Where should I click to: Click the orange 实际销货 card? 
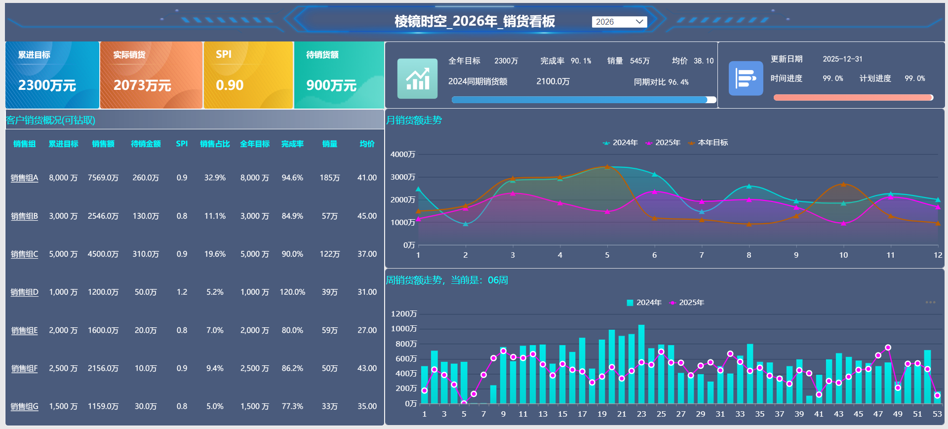point(151,75)
